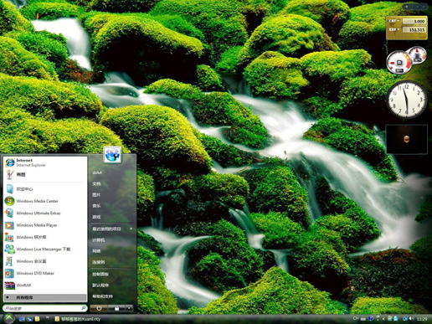The image size is (432, 324).
Task: Open 游戏 (Games)
Action: [x=96, y=217]
